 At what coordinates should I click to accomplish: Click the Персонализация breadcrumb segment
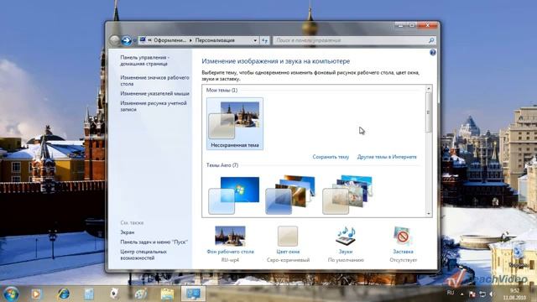215,40
